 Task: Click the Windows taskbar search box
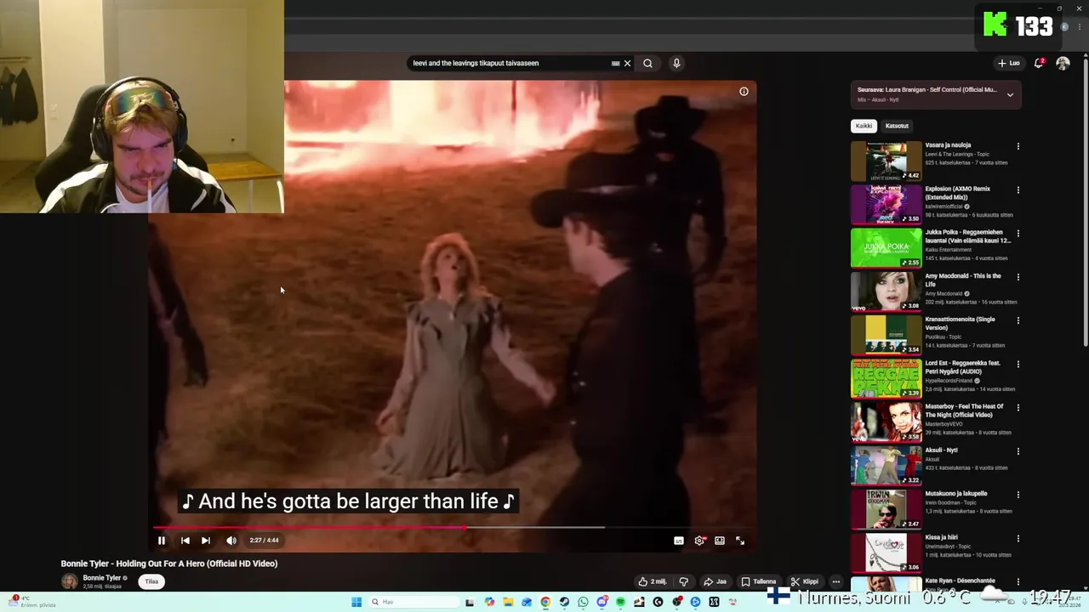click(413, 602)
